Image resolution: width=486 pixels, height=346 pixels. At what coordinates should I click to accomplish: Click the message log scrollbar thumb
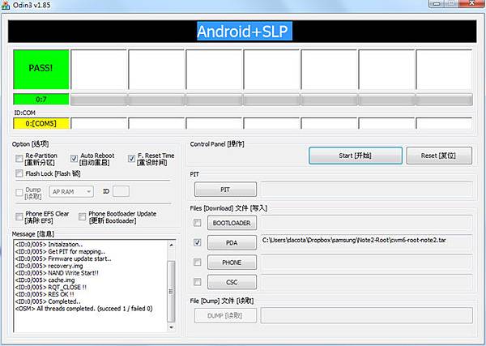click(172, 292)
